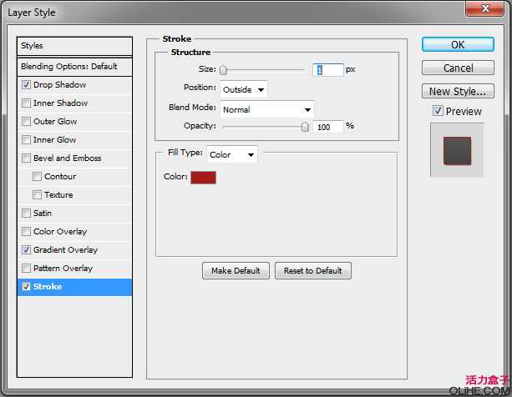Uncheck the Drop Shadow effect
The height and width of the screenshot is (397, 512).
click(x=27, y=85)
